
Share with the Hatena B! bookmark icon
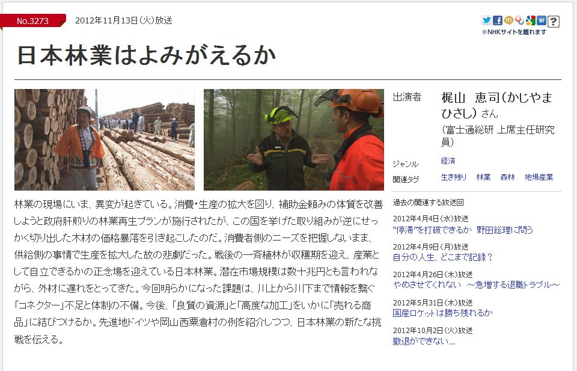point(542,20)
